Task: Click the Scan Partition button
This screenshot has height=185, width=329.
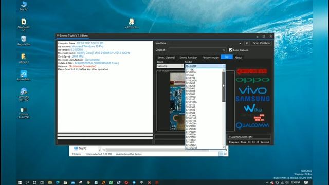Action: click(x=261, y=43)
